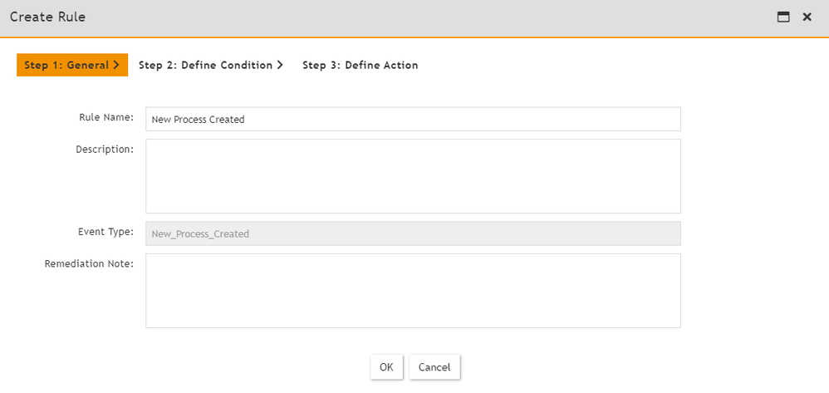
Task: Click the 'Rule Name:' label
Action: coord(106,117)
